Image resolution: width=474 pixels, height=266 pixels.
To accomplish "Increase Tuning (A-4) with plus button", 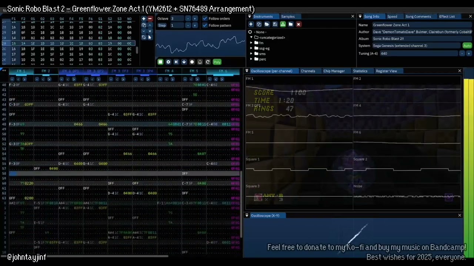I will coord(469,54).
